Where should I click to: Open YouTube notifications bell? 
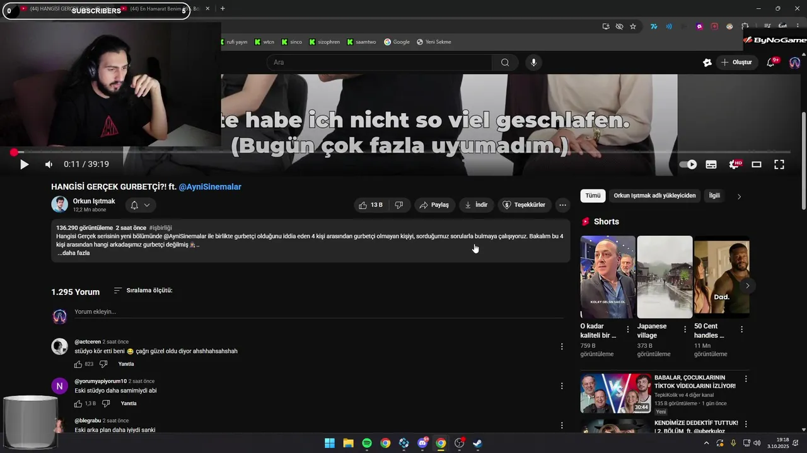(x=770, y=62)
